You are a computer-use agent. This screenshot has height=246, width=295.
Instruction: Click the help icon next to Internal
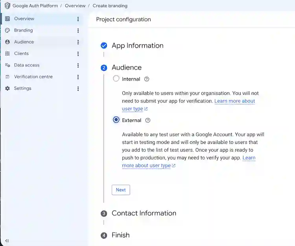click(x=147, y=79)
